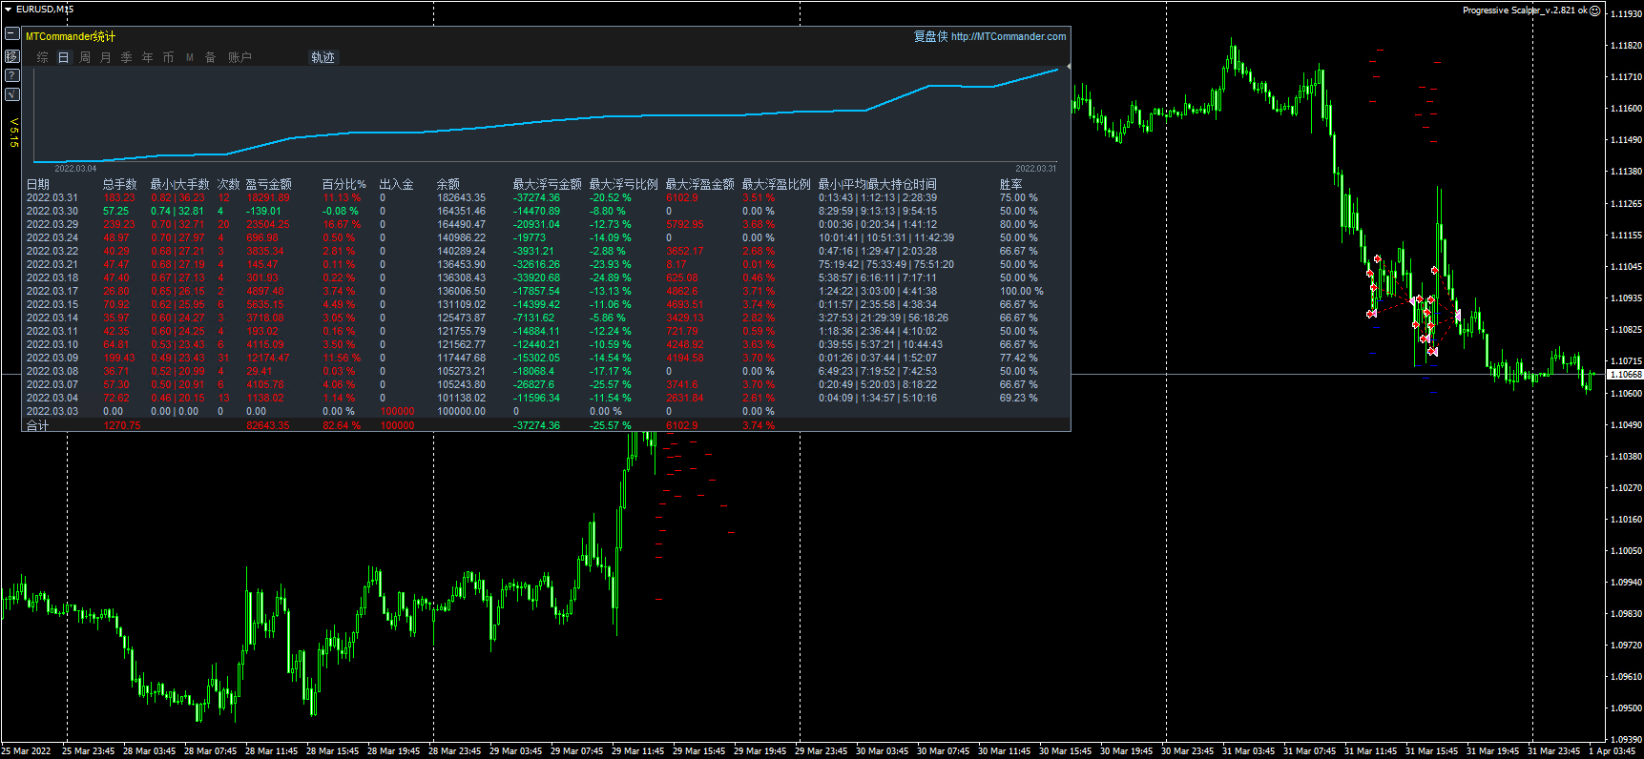
Task: Select the 季 quarterly statistics tab
Action: click(126, 58)
